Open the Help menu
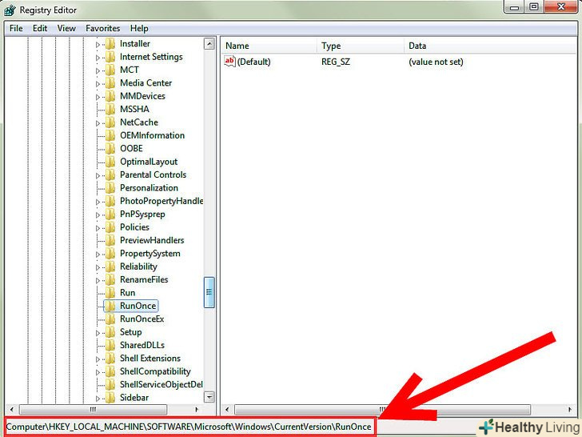Viewport: 582px width, 437px height. [139, 28]
